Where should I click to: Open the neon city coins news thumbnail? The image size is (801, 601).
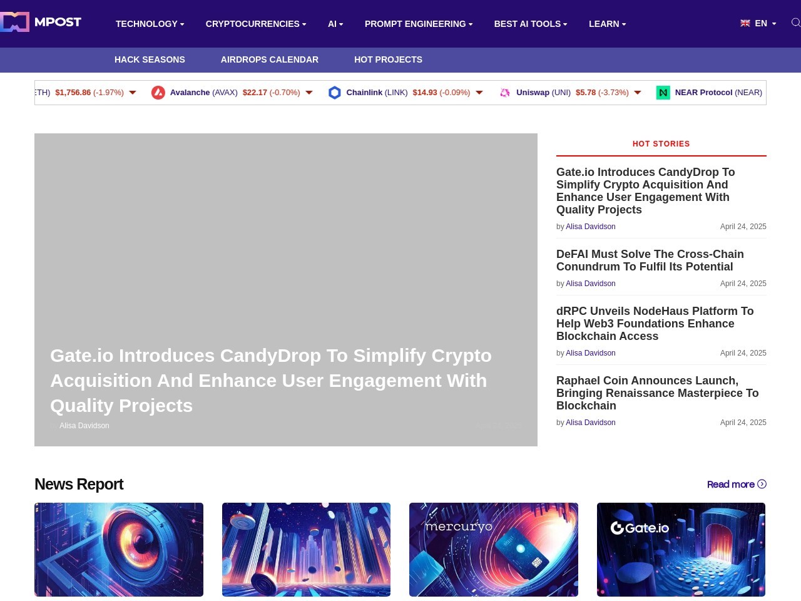tap(306, 550)
